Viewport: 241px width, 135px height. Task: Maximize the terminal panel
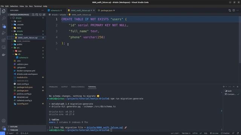click(233, 87)
